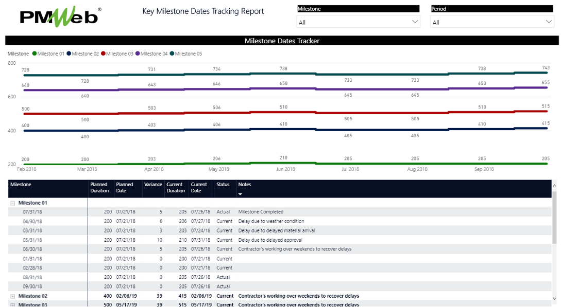
Task: Sort by Planned Duration column header
Action: (99, 188)
